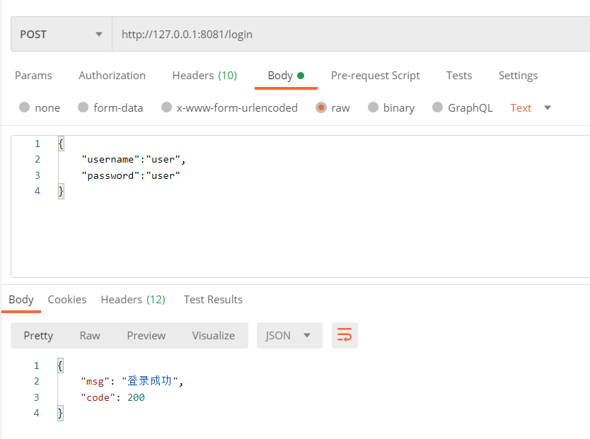The image size is (590, 439).
Task: Select the raw body radio button
Action: 321,107
